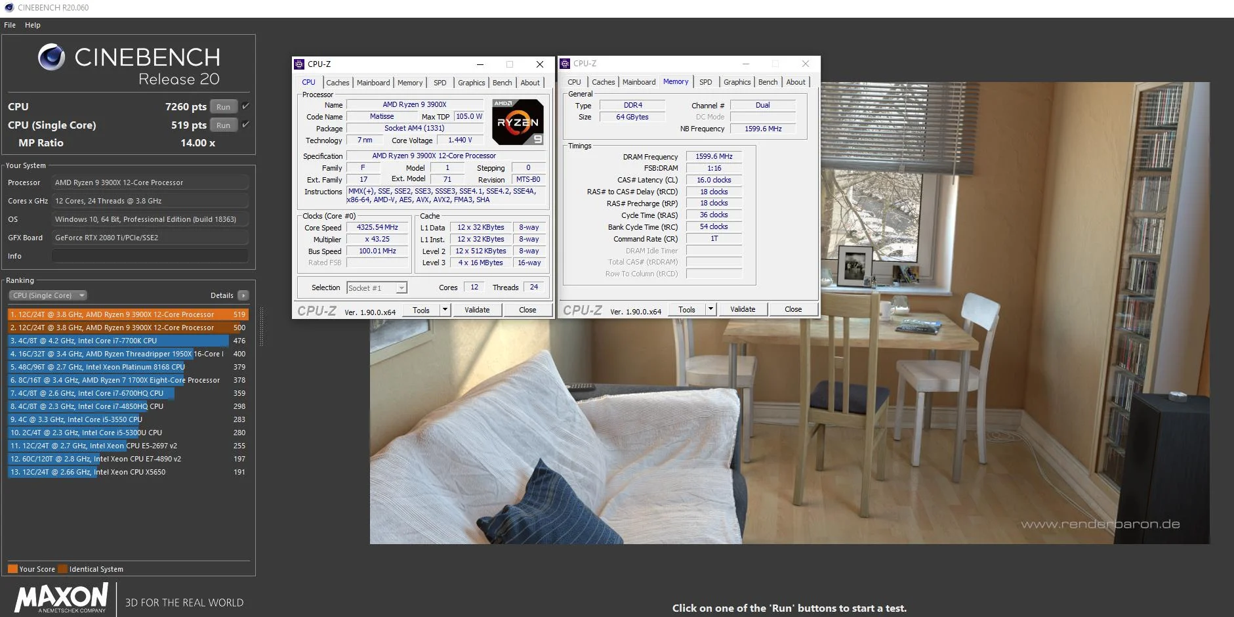Image resolution: width=1234 pixels, height=617 pixels.
Task: Select the Xeon Platinum 8168 ranking row
Action: (x=128, y=367)
